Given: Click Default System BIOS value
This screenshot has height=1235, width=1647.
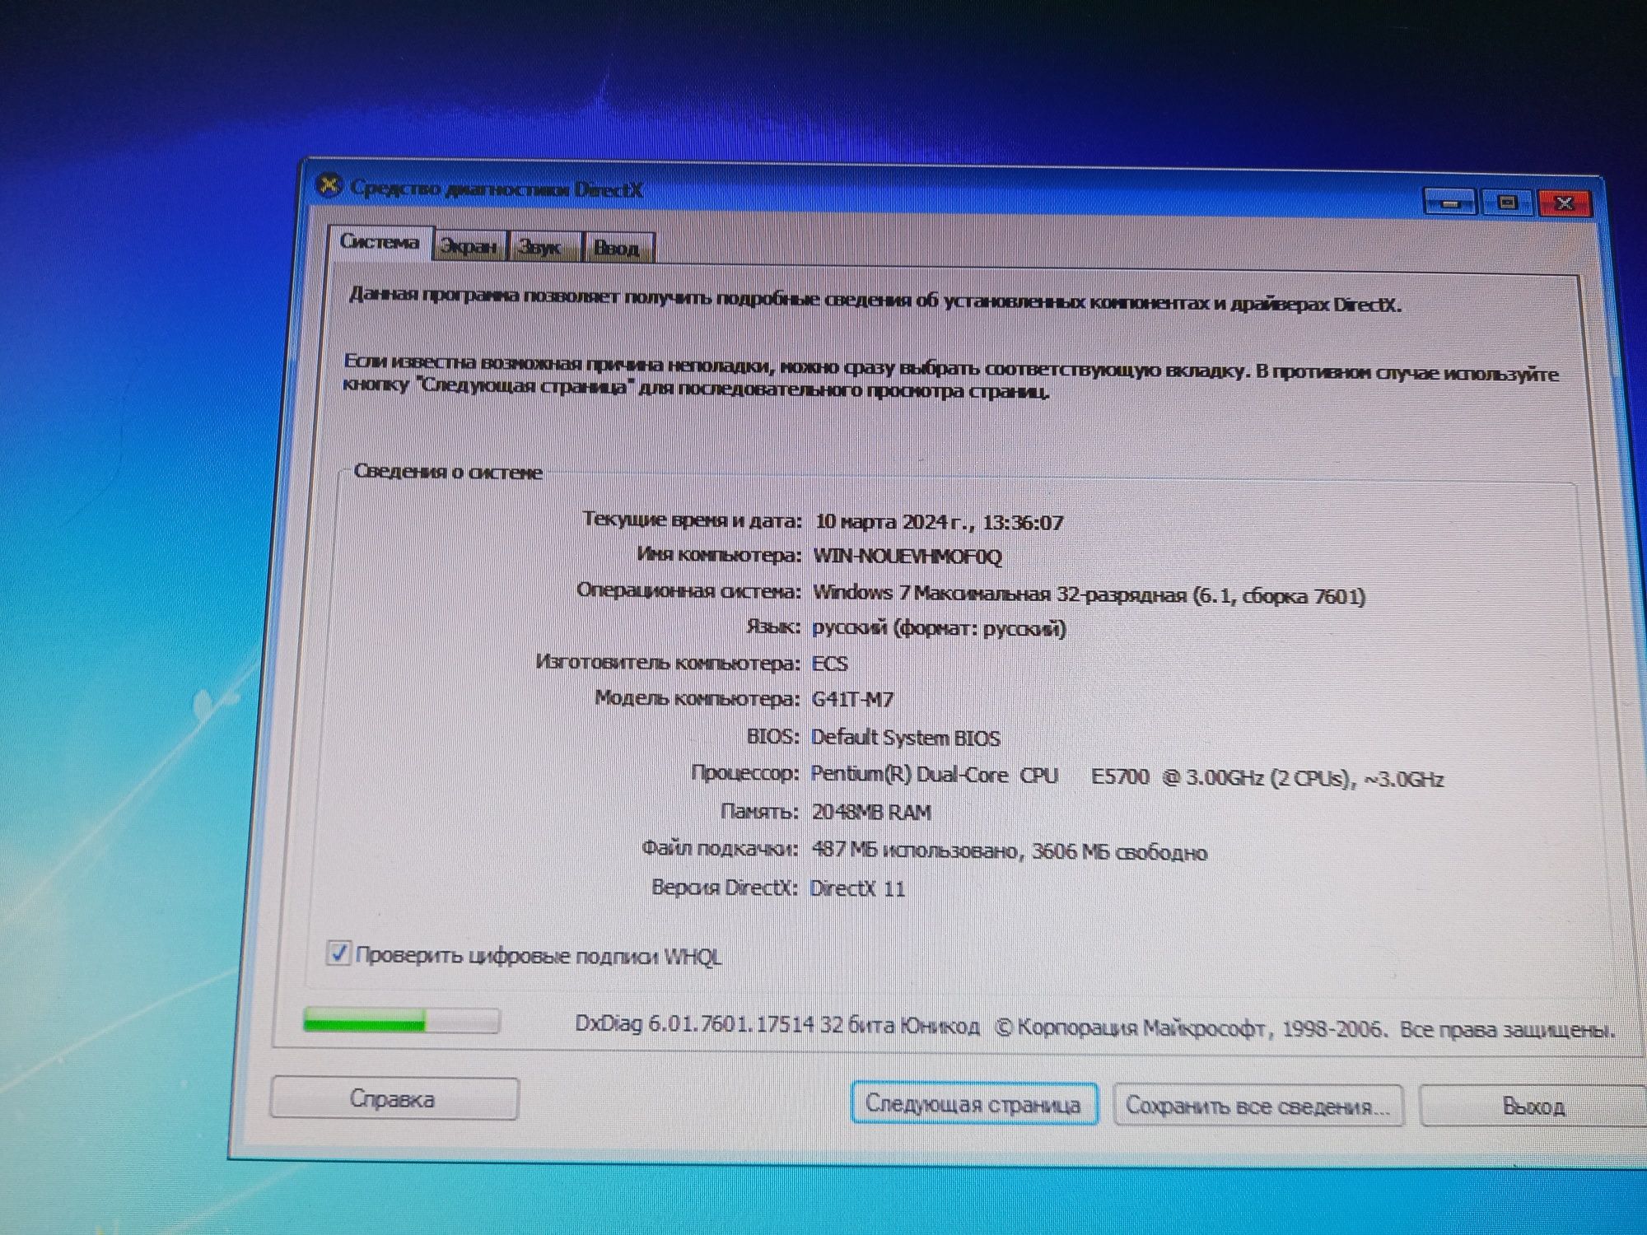Looking at the screenshot, I should tap(906, 738).
